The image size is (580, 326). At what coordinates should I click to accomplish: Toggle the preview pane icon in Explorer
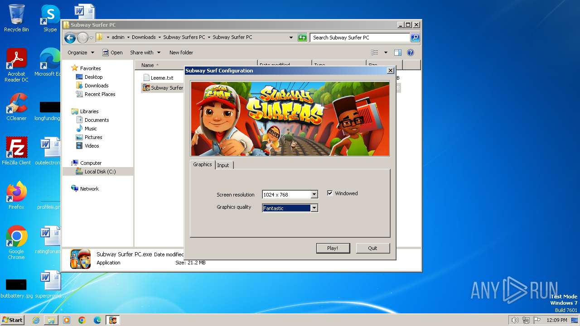(397, 53)
